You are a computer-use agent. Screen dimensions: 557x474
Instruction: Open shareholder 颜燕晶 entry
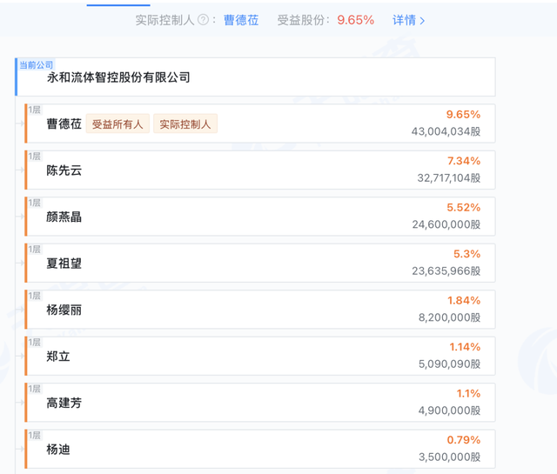[x=64, y=217]
